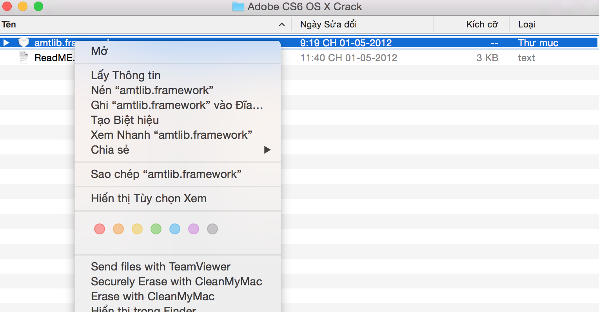Apply the orange color tag
Viewport: 599px width, 312px height.
[x=118, y=229]
